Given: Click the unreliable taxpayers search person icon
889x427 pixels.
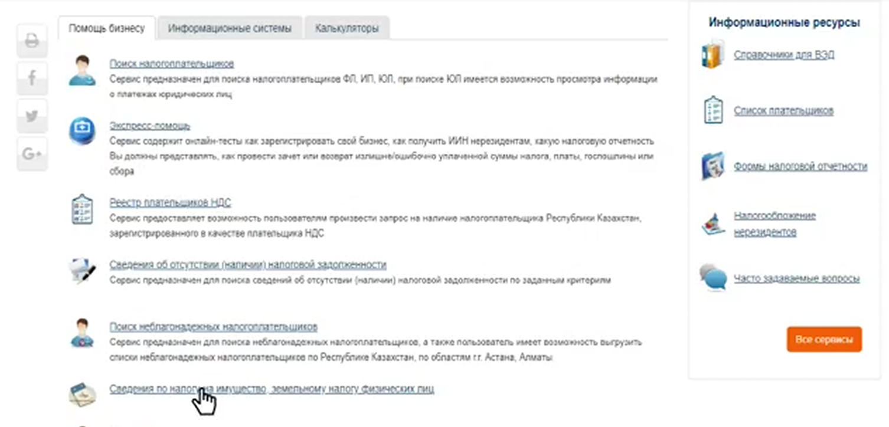Looking at the screenshot, I should [82, 333].
